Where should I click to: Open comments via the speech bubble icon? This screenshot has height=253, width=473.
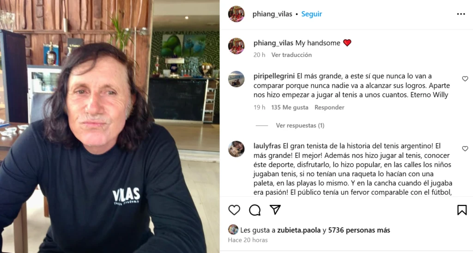[255, 210]
